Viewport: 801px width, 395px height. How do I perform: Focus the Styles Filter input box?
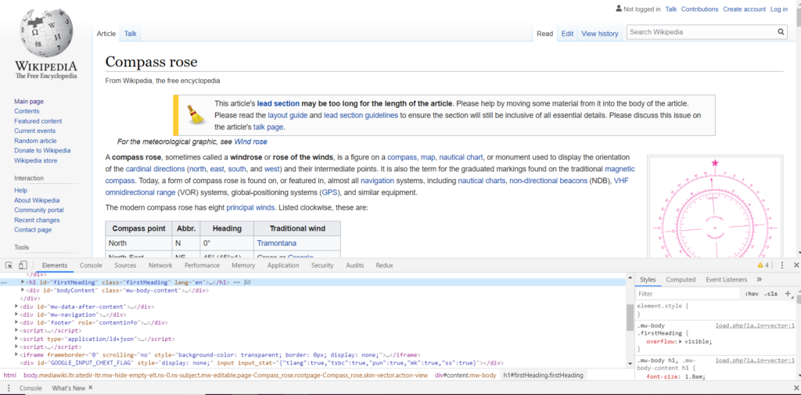pos(688,294)
